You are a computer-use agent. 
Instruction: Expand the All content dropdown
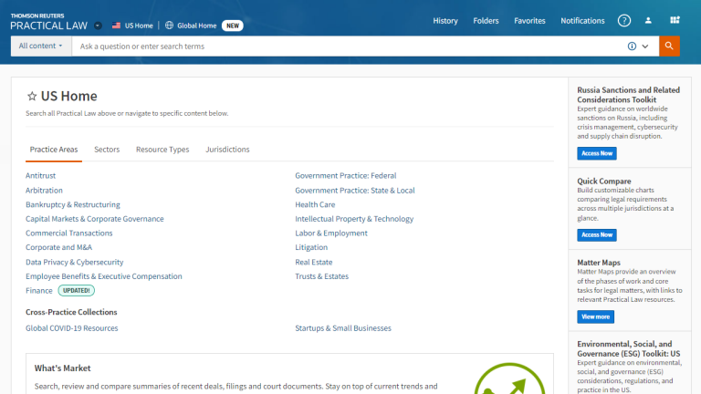coord(41,46)
